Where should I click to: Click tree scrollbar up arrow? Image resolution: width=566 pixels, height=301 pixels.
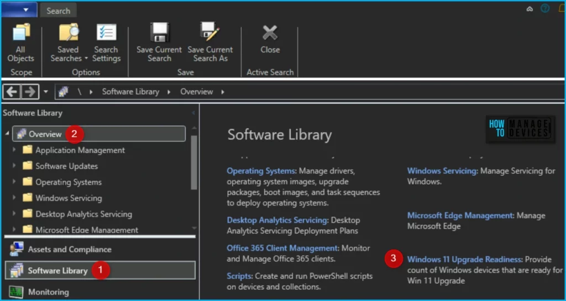pyautogui.click(x=194, y=128)
